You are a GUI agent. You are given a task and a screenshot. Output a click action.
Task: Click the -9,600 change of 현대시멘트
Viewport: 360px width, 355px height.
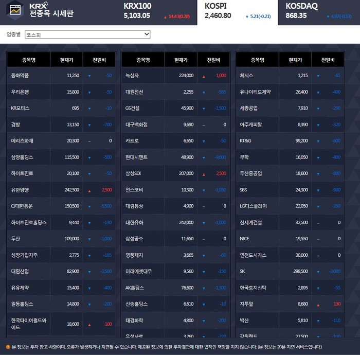tap(221, 157)
